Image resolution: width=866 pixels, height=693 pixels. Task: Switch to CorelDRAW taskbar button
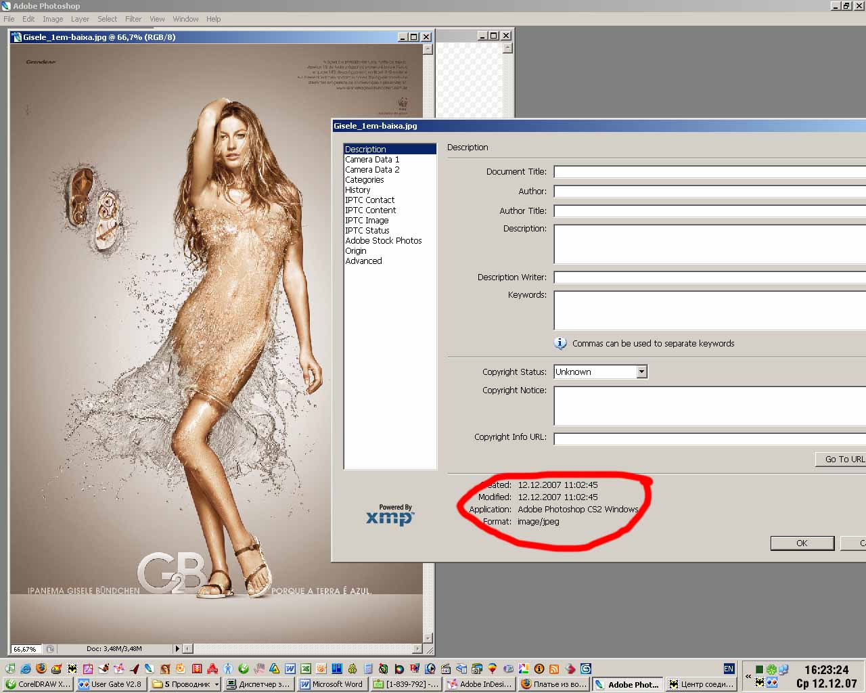pyautogui.click(x=38, y=684)
